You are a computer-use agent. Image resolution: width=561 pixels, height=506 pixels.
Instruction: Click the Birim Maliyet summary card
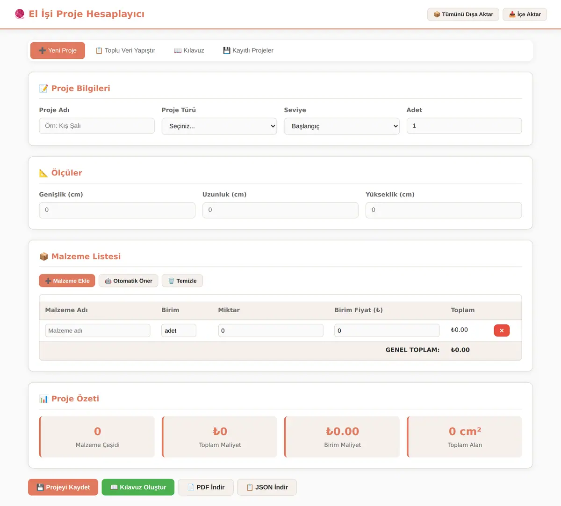tap(342, 437)
